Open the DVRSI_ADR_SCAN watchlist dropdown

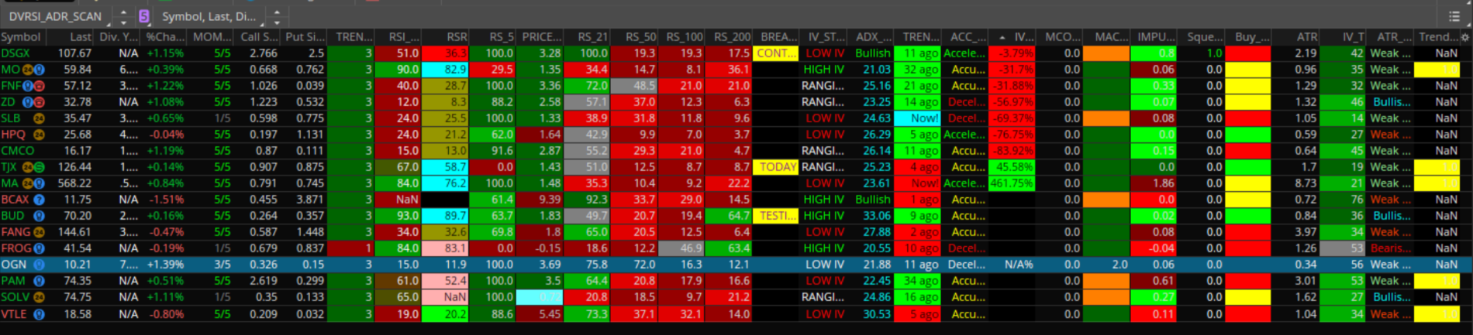[55, 16]
